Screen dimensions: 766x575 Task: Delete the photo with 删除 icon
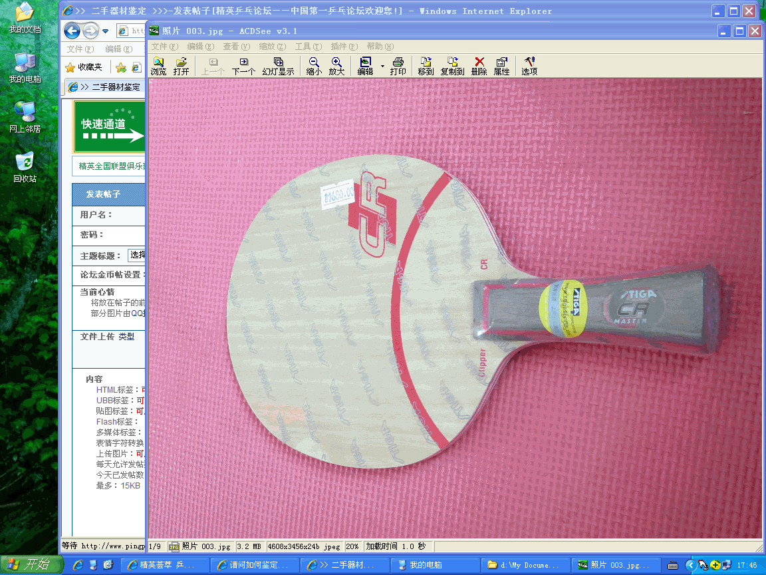479,66
